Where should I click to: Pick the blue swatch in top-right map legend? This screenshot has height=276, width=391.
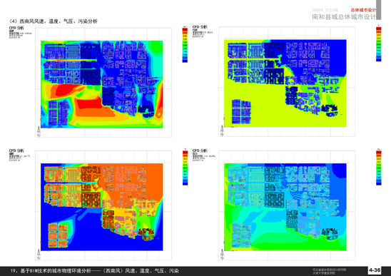(379, 60)
